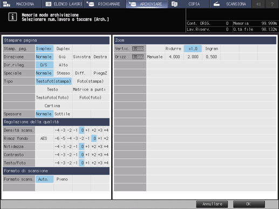The image size is (279, 209).
Task: Set Direzione to Normale
Action: click(44, 57)
